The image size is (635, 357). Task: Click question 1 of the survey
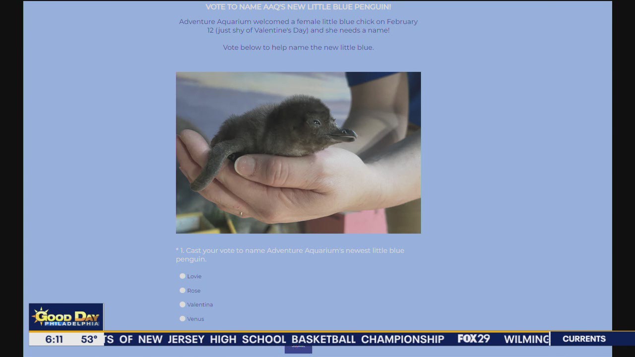pos(290,254)
